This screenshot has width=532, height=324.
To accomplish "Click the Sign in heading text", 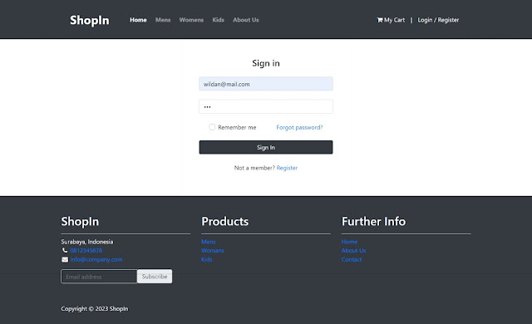I will [266, 63].
